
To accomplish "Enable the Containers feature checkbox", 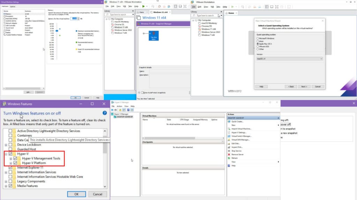I will point(10,135).
